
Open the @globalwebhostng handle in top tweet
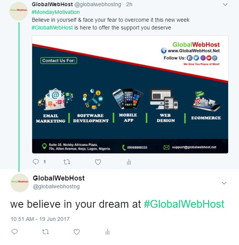98,5
